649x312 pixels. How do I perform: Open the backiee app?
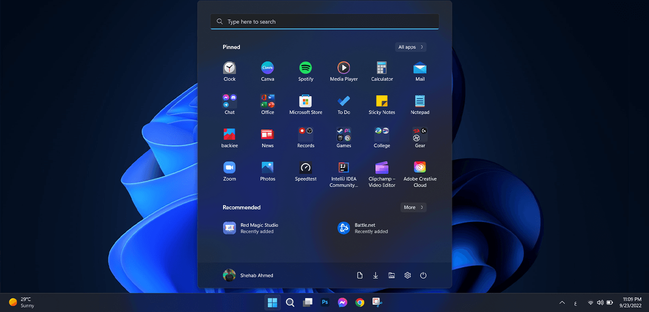(x=229, y=138)
